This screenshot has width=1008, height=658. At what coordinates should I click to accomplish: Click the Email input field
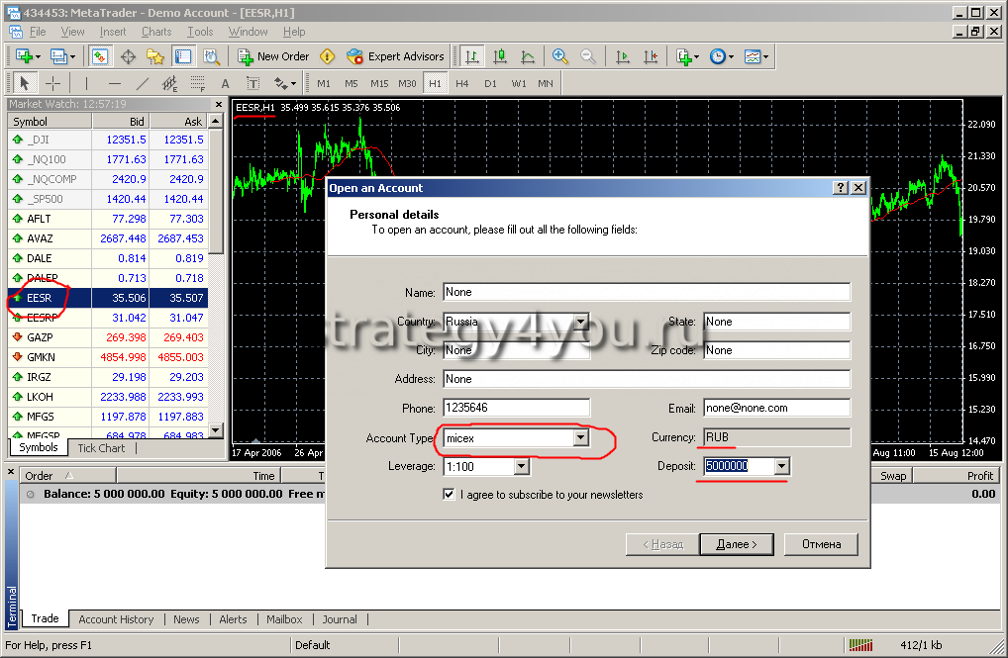[x=776, y=408]
